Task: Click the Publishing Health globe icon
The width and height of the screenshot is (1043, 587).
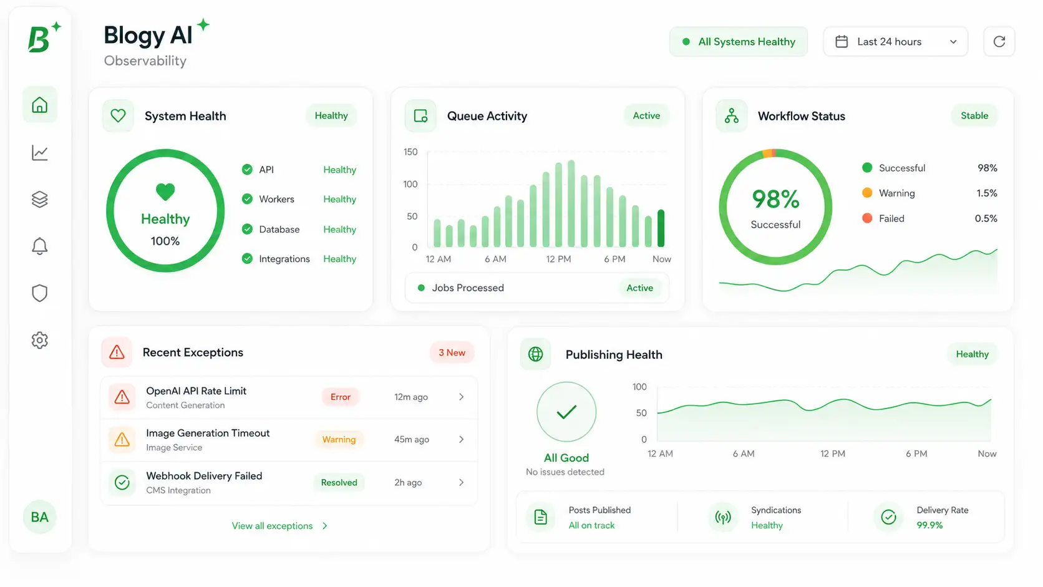Action: [536, 354]
